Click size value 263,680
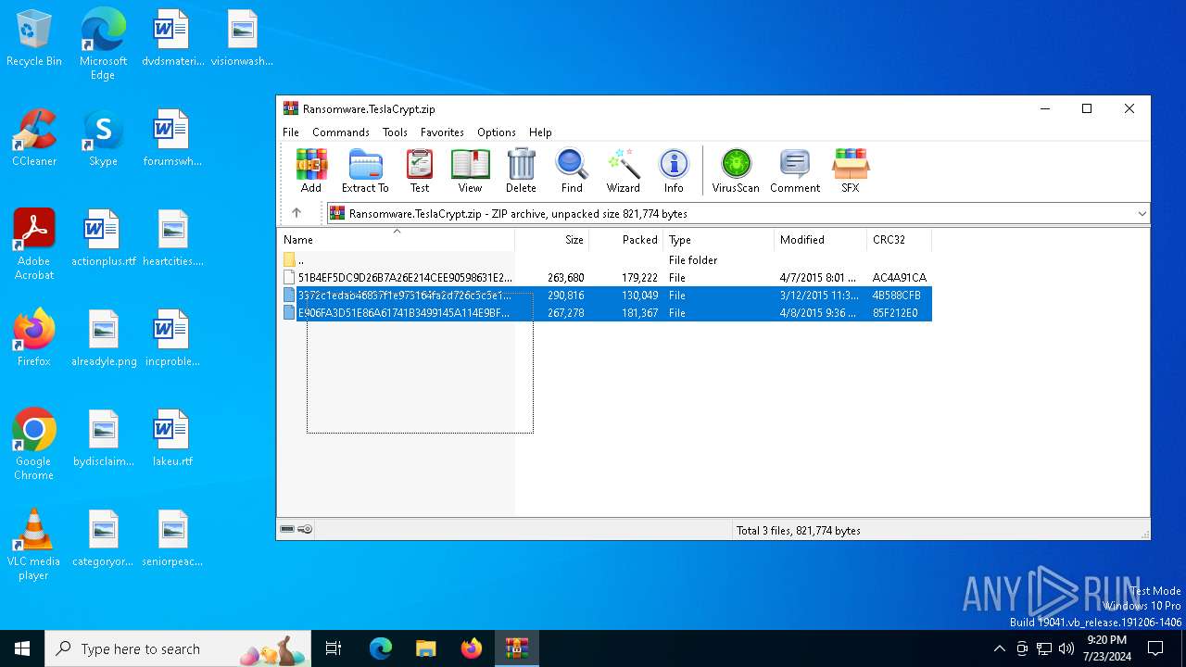The width and height of the screenshot is (1186, 667). [x=565, y=278]
